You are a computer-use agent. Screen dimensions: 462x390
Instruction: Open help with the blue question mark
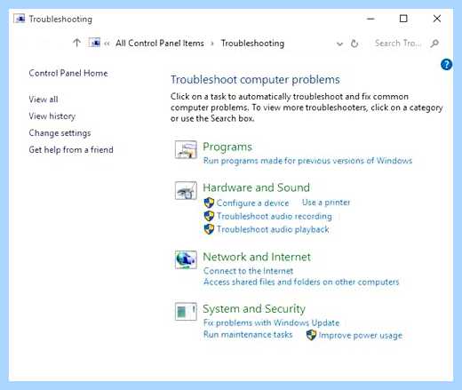[x=446, y=64]
